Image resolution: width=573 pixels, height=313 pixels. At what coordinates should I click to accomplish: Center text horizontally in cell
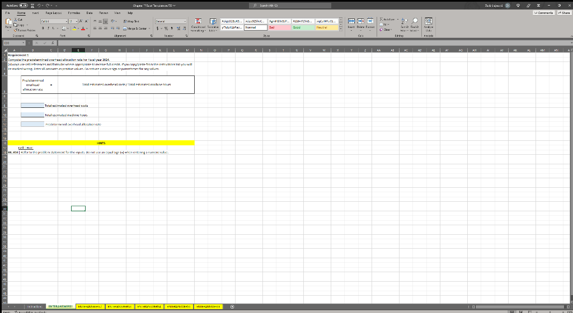100,28
